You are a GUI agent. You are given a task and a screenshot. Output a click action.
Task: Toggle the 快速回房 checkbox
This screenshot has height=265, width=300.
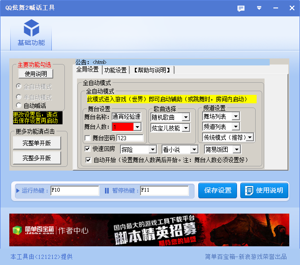point(87,149)
